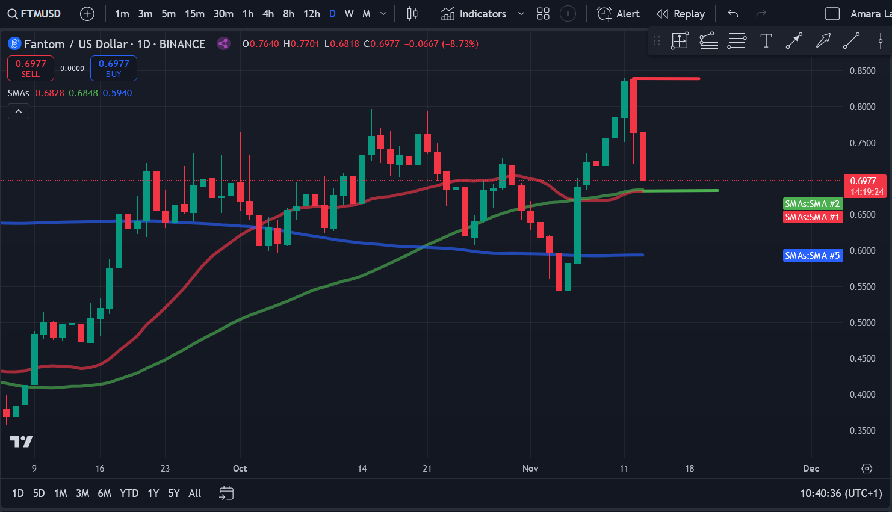Click the SMAs:SMA #1 red label
Viewport: 892px width, 512px height.
coord(813,217)
